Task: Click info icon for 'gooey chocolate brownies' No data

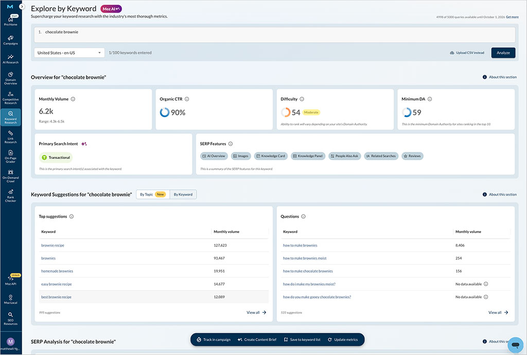Action: click(x=486, y=297)
